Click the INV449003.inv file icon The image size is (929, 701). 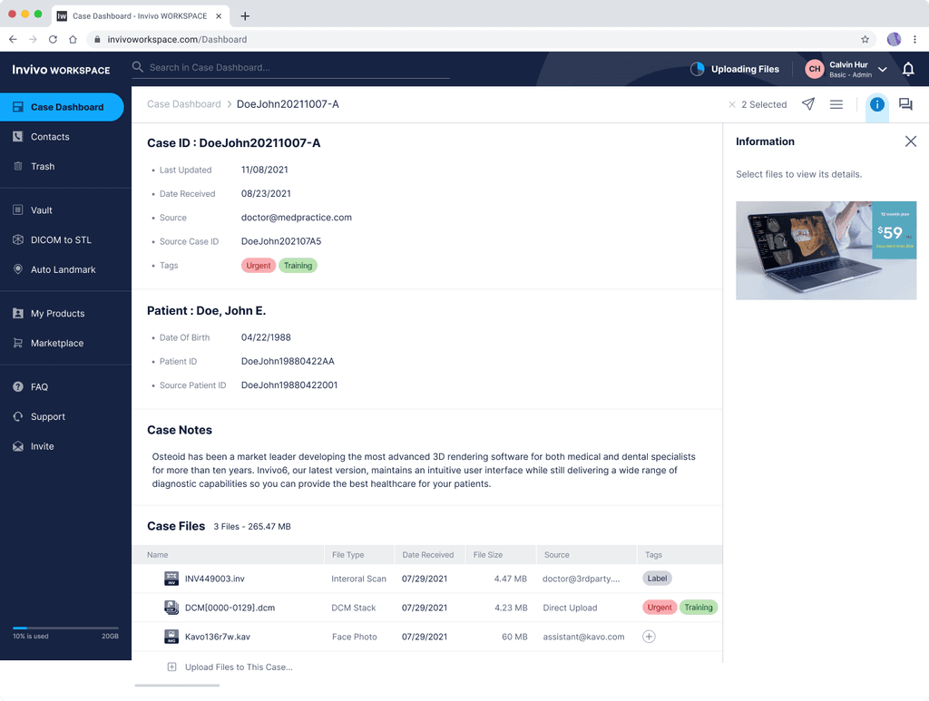171,579
